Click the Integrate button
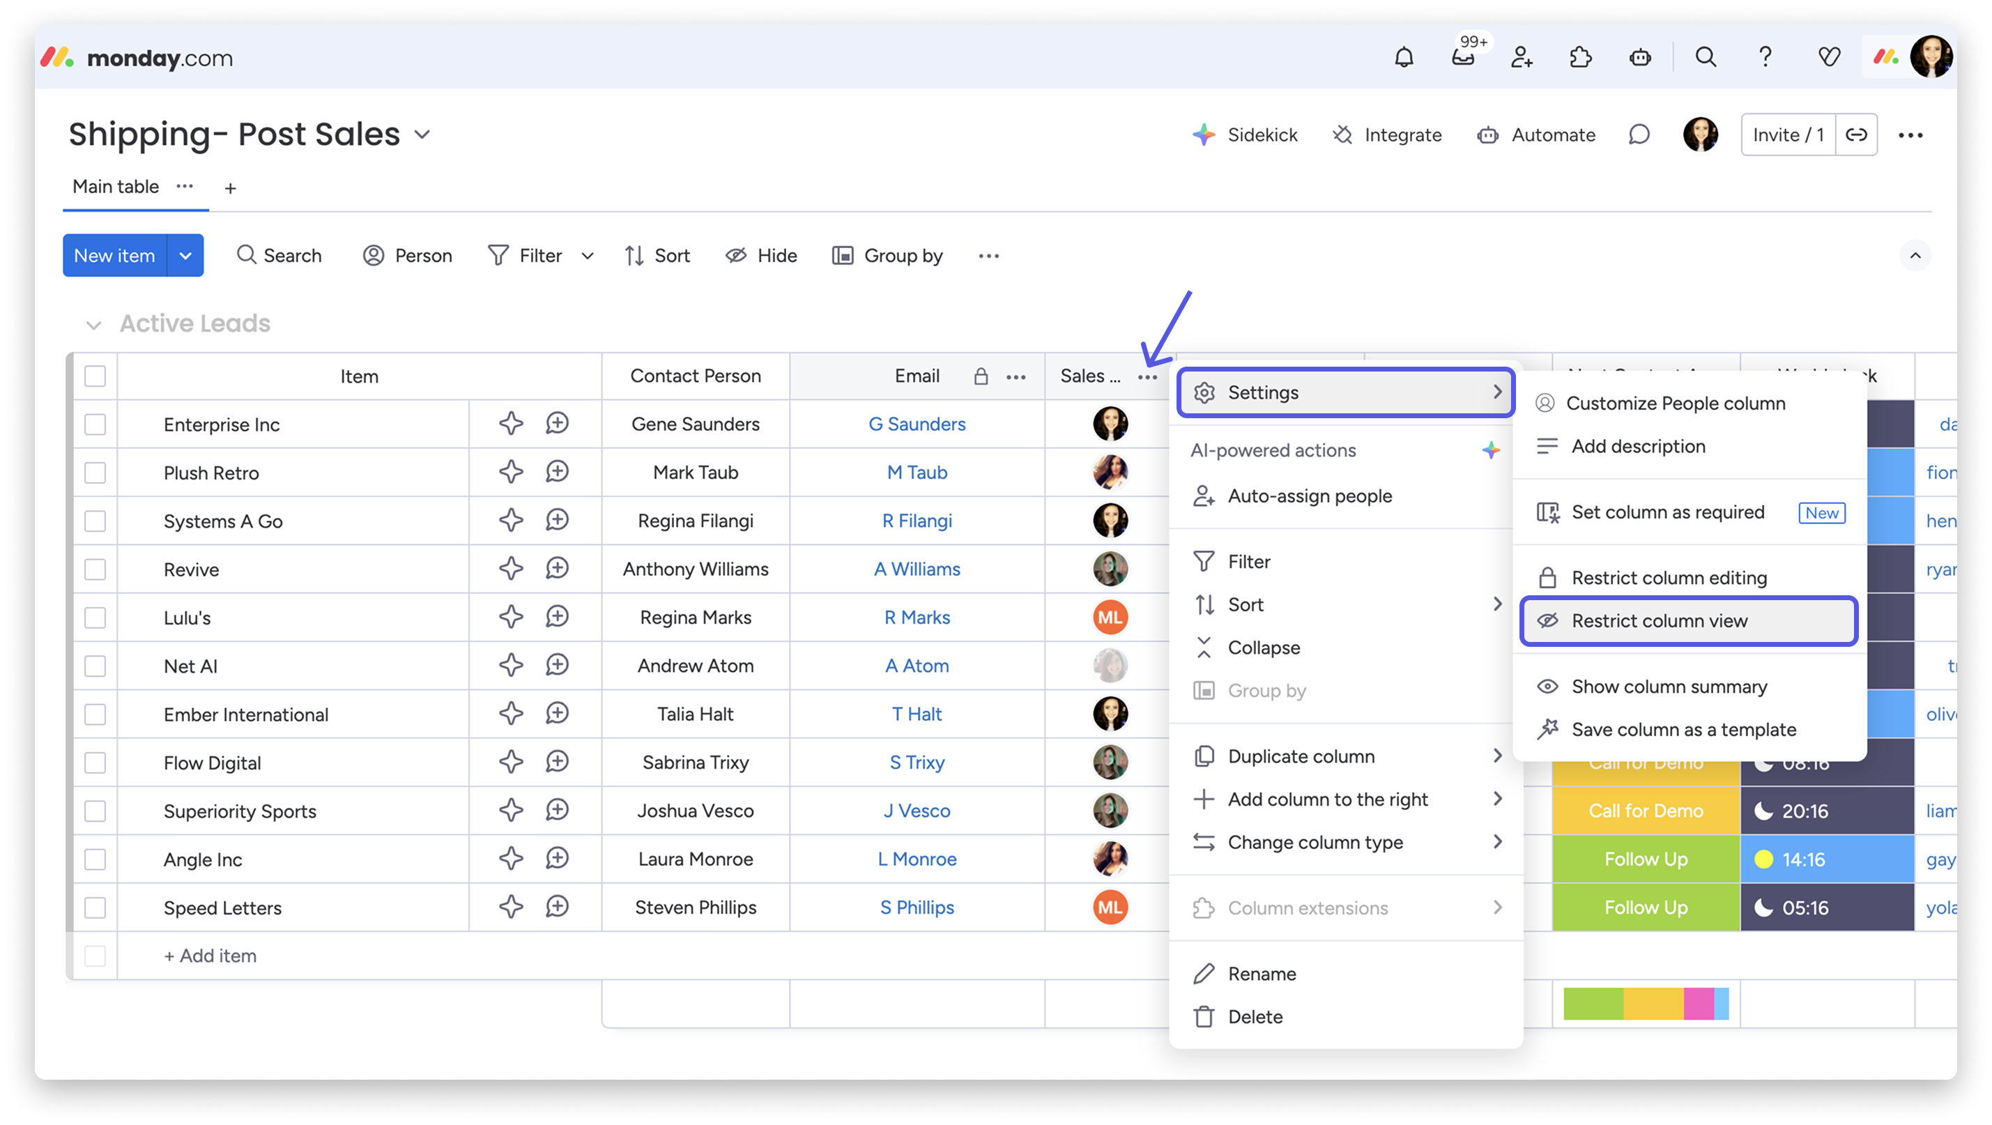The image size is (1992, 1125). click(x=1386, y=135)
